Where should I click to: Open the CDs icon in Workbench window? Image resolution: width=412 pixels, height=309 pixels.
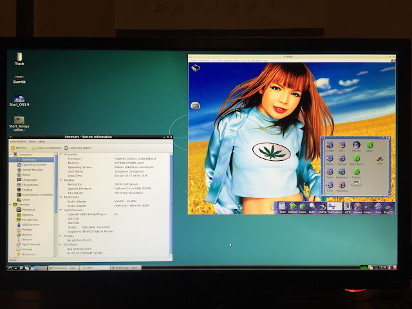379,160
